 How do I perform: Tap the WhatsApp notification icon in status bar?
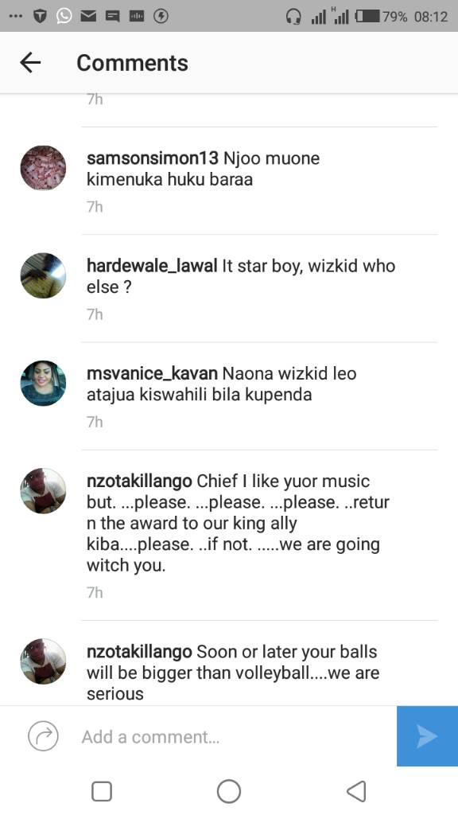click(64, 16)
